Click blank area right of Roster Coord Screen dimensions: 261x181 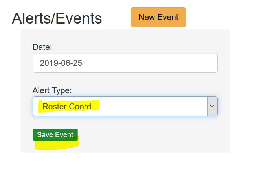(157, 107)
